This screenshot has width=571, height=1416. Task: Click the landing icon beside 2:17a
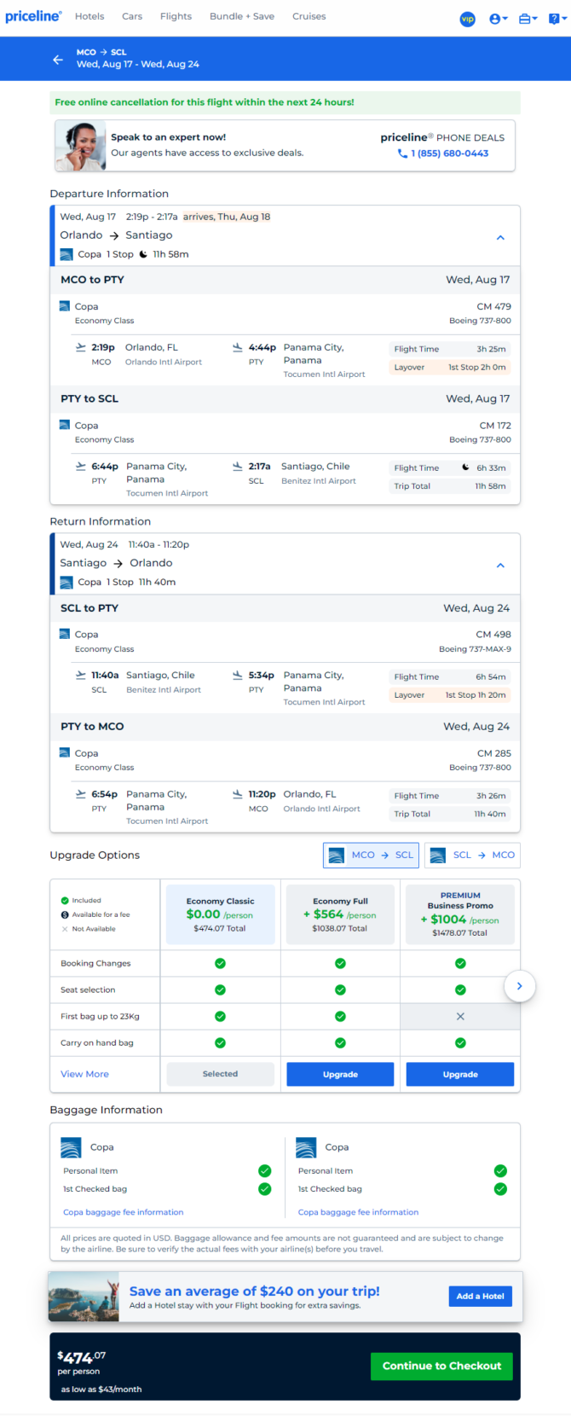click(x=238, y=466)
